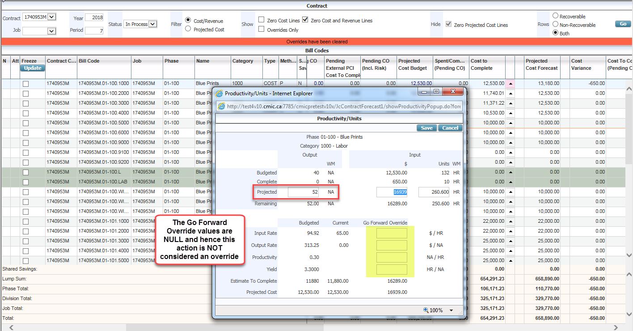
Task: Open the Contract dropdown
Action: click(x=51, y=17)
